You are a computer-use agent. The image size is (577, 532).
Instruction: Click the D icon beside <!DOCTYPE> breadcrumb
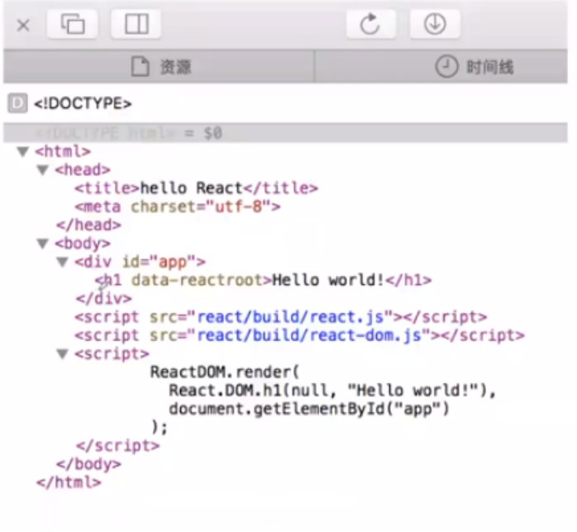pyautogui.click(x=17, y=103)
